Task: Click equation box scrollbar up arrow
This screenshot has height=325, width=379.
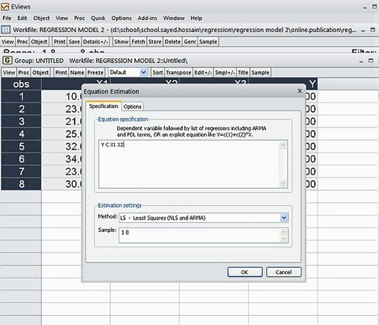Action: pos(283,145)
